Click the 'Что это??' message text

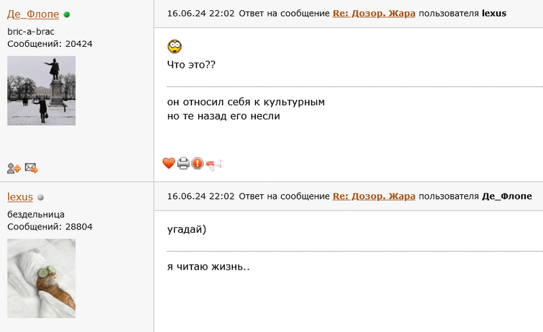tap(191, 64)
